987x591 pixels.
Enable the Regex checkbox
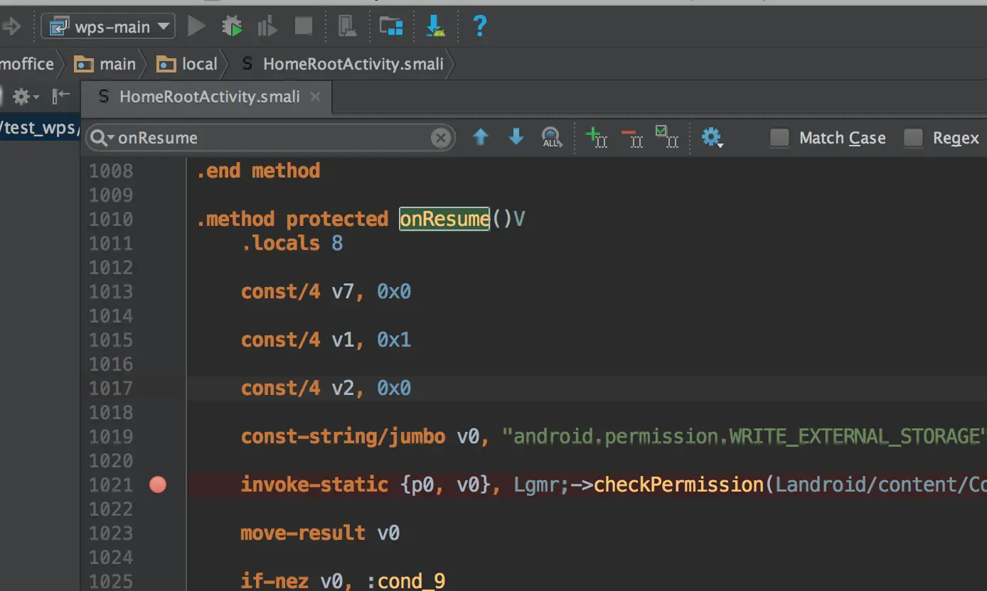click(913, 138)
